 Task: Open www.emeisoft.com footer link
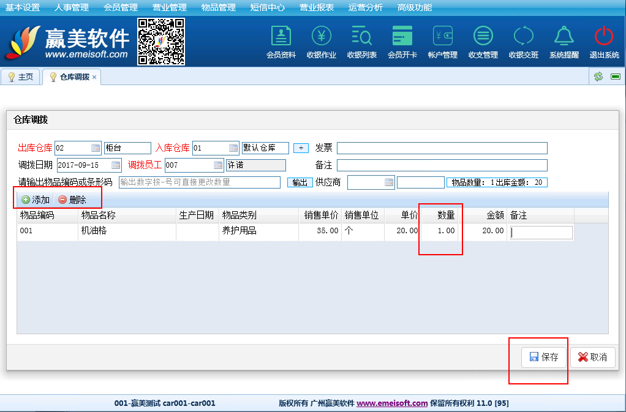[392, 403]
